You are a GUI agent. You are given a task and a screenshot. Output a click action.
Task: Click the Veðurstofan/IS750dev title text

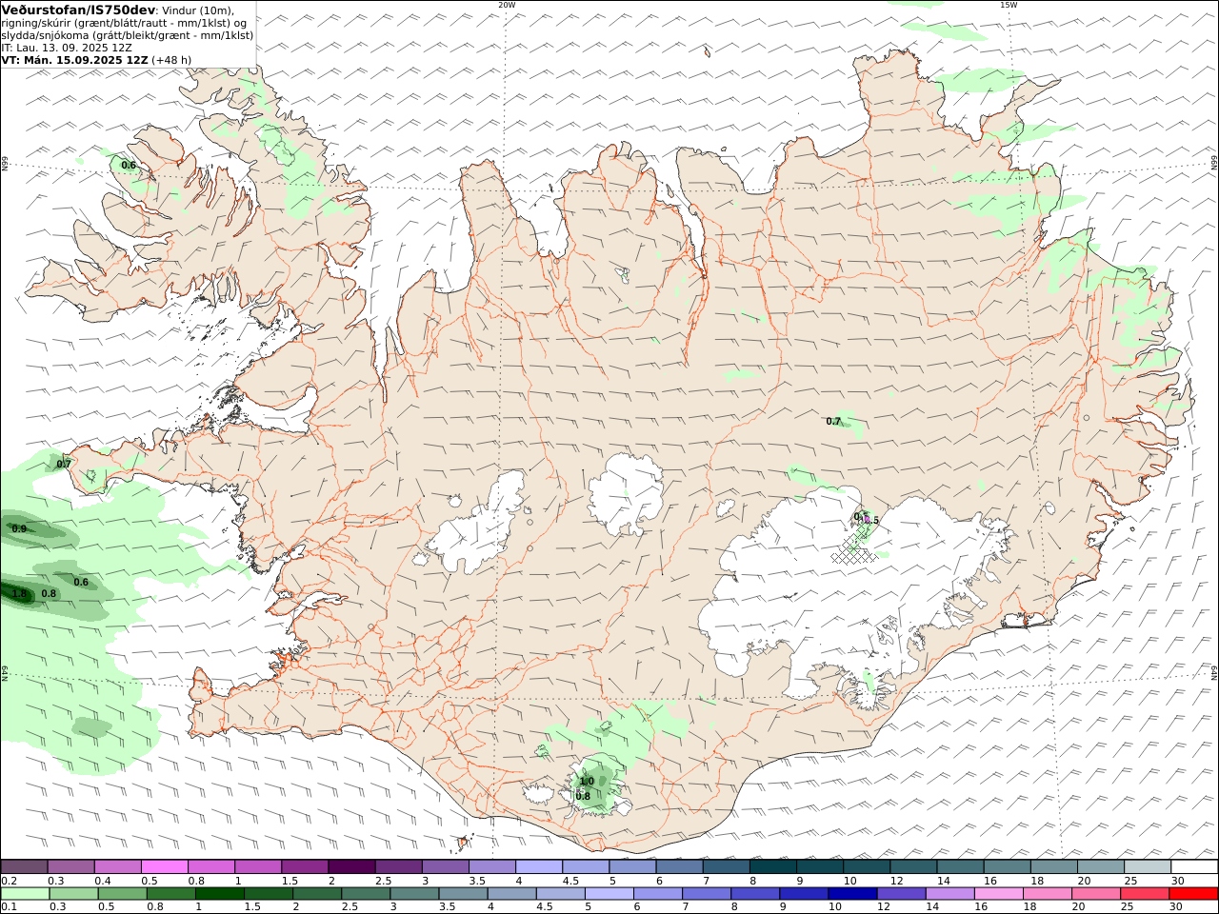coord(79,10)
